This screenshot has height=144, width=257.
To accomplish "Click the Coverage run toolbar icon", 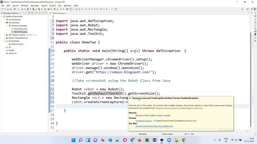I will (x=33, y=9).
